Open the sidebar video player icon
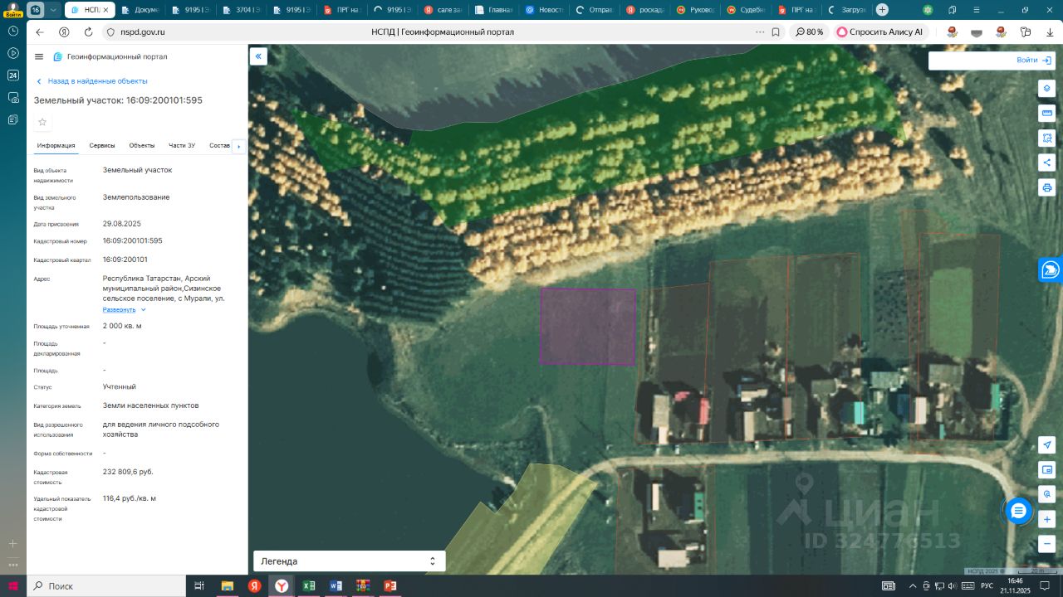Screen dimensions: 1063x597 point(12,53)
